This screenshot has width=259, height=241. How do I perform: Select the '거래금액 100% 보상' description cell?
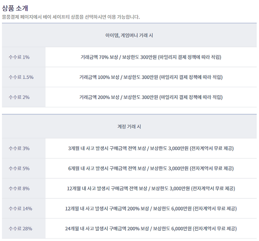click(x=151, y=77)
